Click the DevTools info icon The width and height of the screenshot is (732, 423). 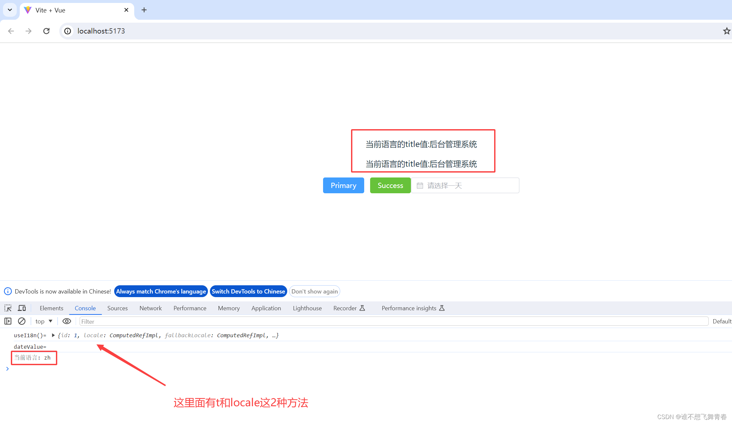[8, 291]
